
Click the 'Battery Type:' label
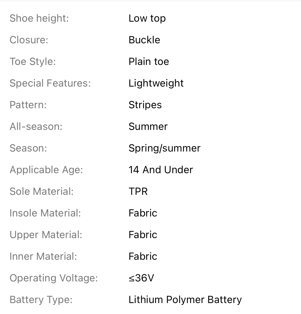41,300
